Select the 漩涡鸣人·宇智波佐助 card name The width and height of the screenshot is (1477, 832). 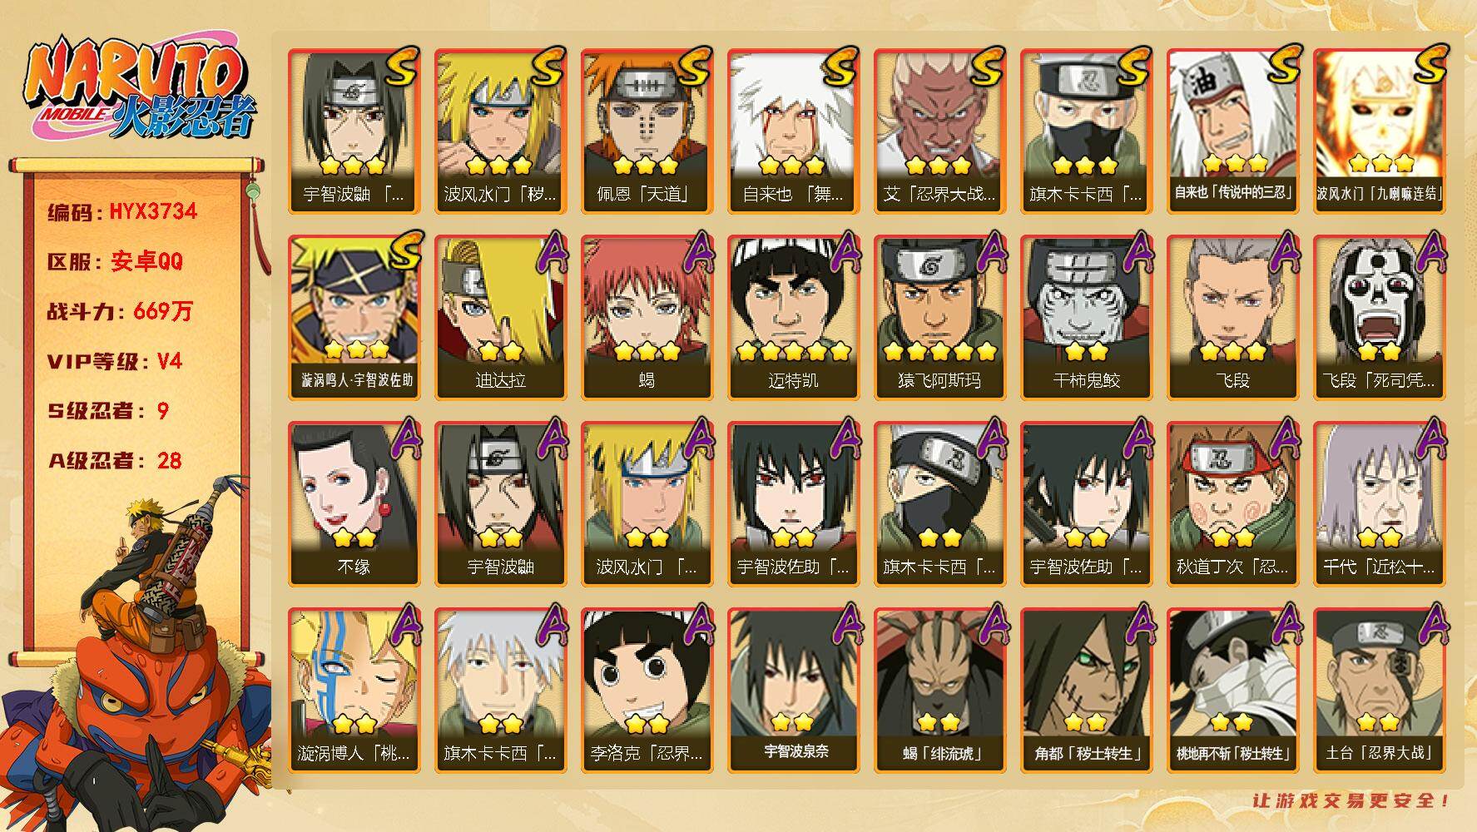click(357, 380)
